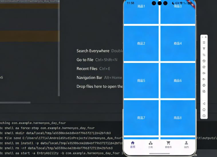
Task: Click the volume down icon in emulator toolbar
Action: 204,79
